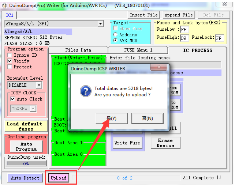Click Load default fuses button
The height and width of the screenshot is (185, 235).
click(26, 127)
